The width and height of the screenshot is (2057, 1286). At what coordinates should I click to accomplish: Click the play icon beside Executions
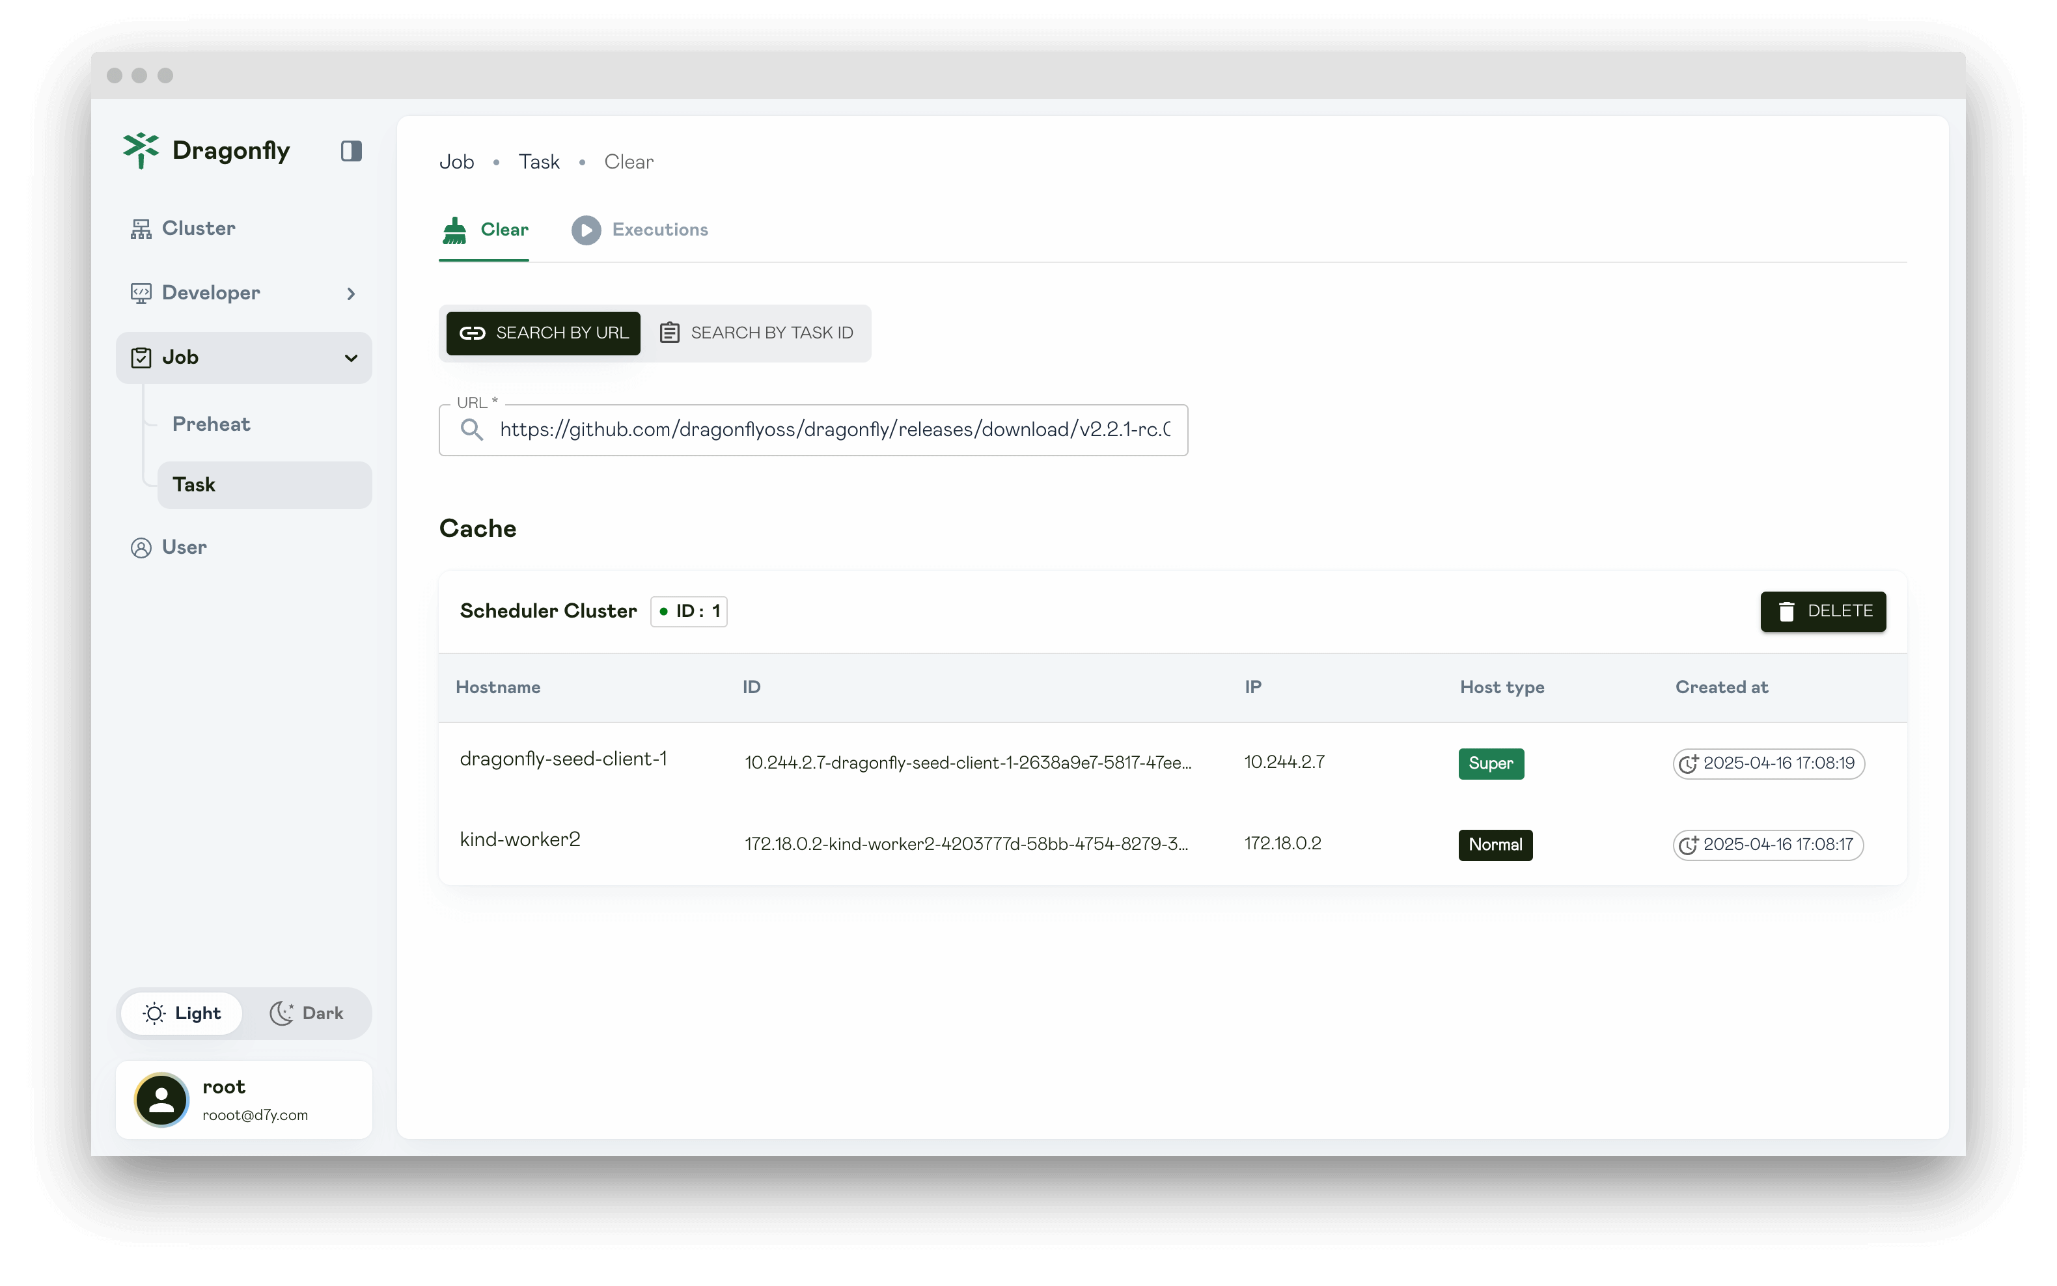click(x=586, y=230)
